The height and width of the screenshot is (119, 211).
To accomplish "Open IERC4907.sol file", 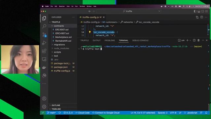I will click(62, 33).
